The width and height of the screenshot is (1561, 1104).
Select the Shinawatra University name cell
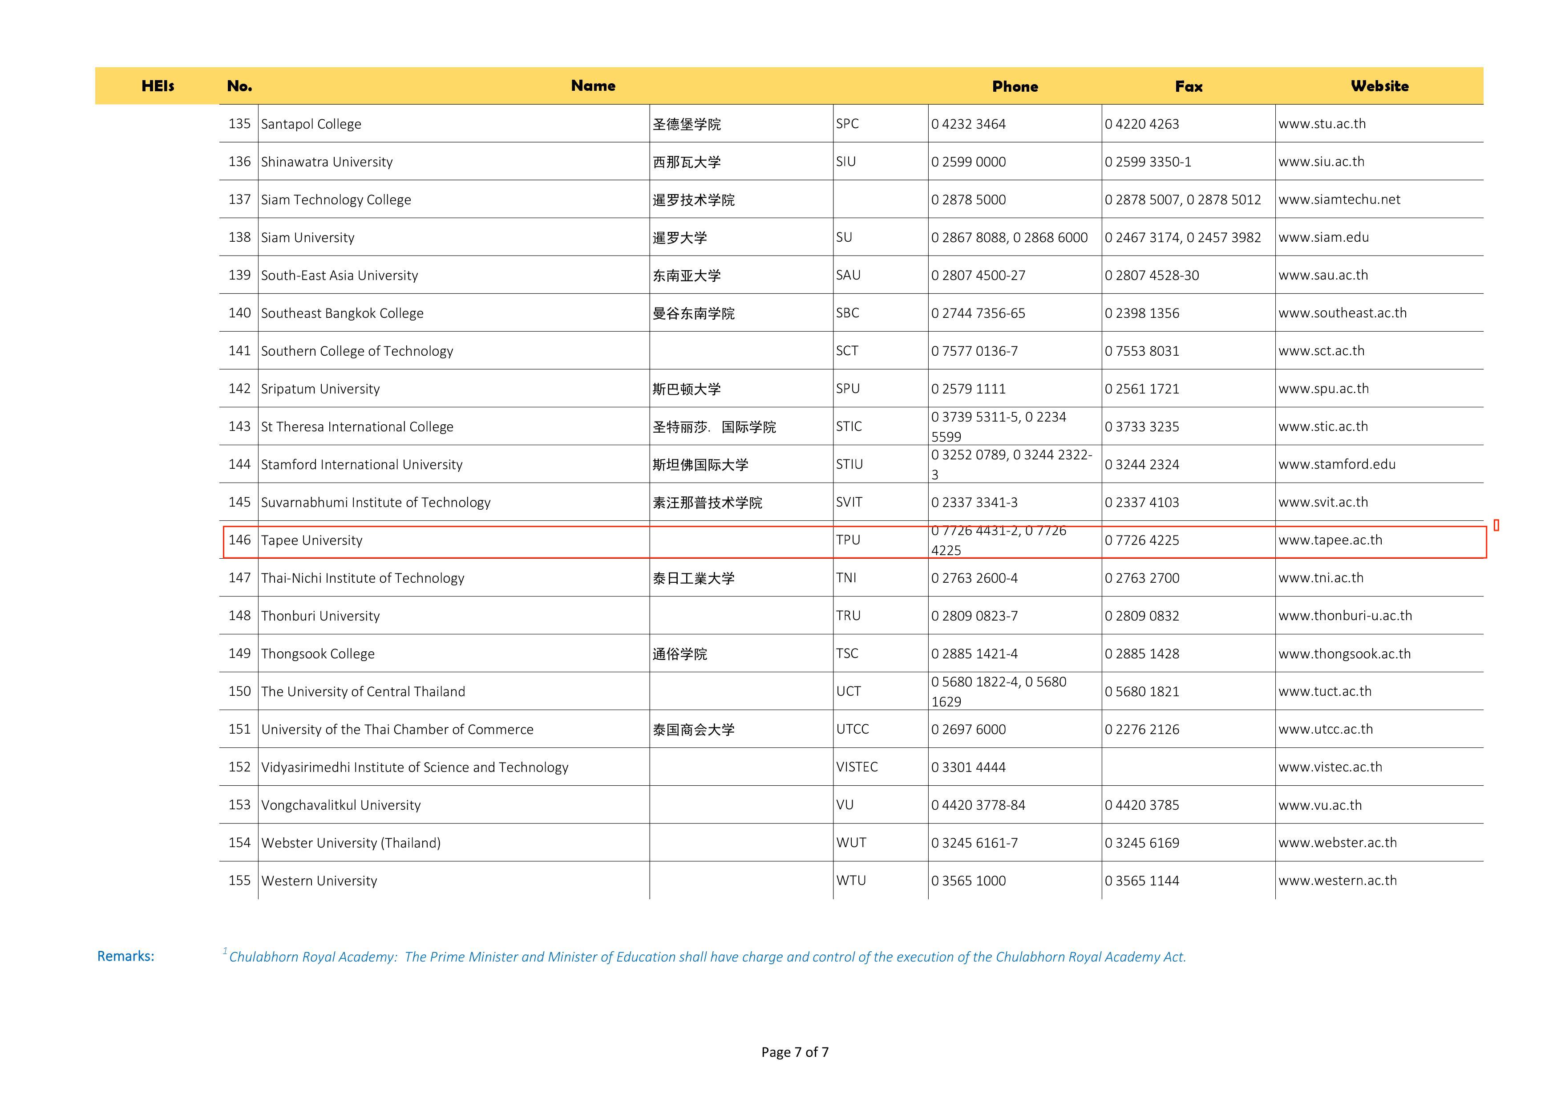[453, 162]
